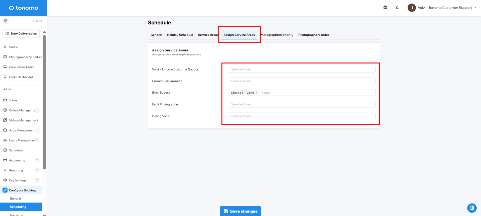Click the Accounting card icon
481x216 pixels.
click(x=5, y=160)
